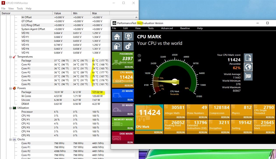Rerun the Sorting test
Image resolution: width=276 pixels, height=159 pixels.
[x=247, y=132]
